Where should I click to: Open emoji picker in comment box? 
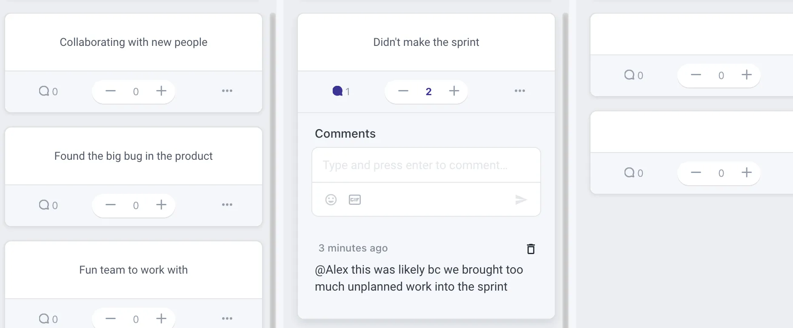click(331, 200)
